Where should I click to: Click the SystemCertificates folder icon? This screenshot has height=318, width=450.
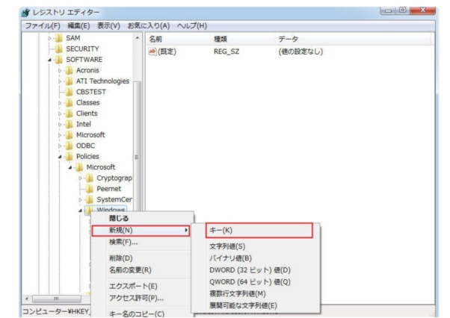90,199
